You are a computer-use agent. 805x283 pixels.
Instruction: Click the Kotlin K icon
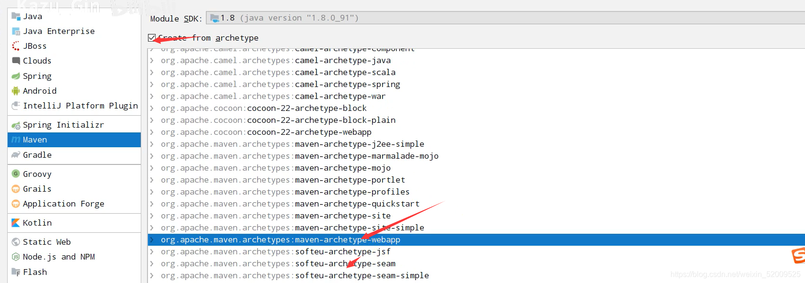click(16, 223)
